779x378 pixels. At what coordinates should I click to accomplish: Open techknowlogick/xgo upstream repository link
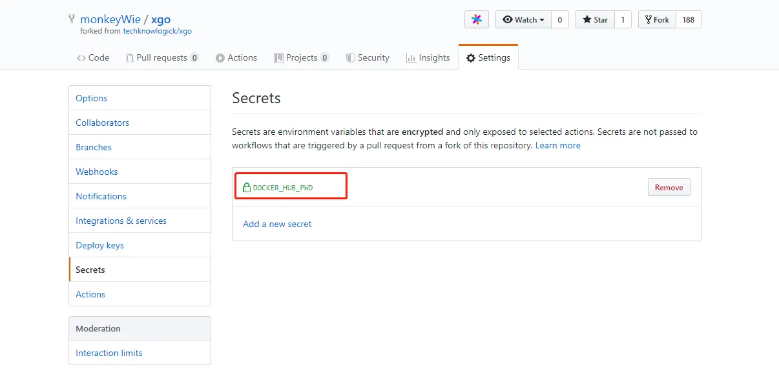[157, 30]
